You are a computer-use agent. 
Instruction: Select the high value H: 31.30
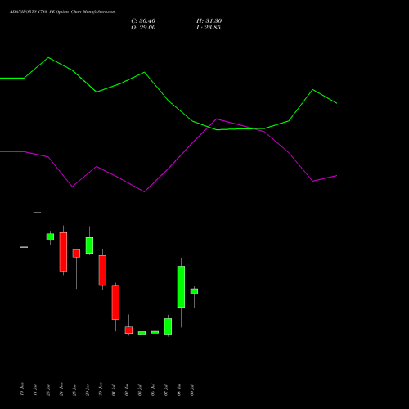209,21
